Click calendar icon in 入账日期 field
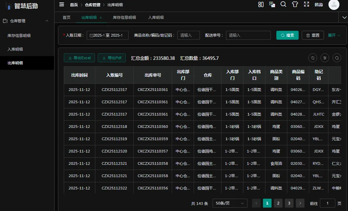This screenshot has width=348, height=211. click(x=91, y=36)
